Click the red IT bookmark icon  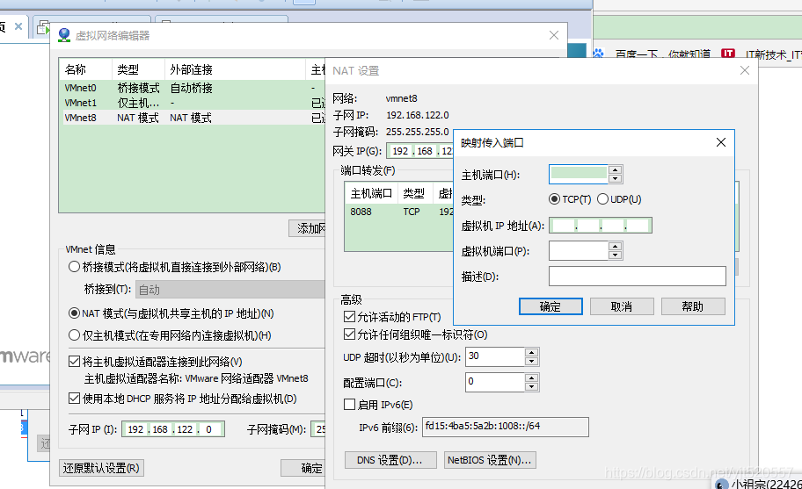pos(728,53)
